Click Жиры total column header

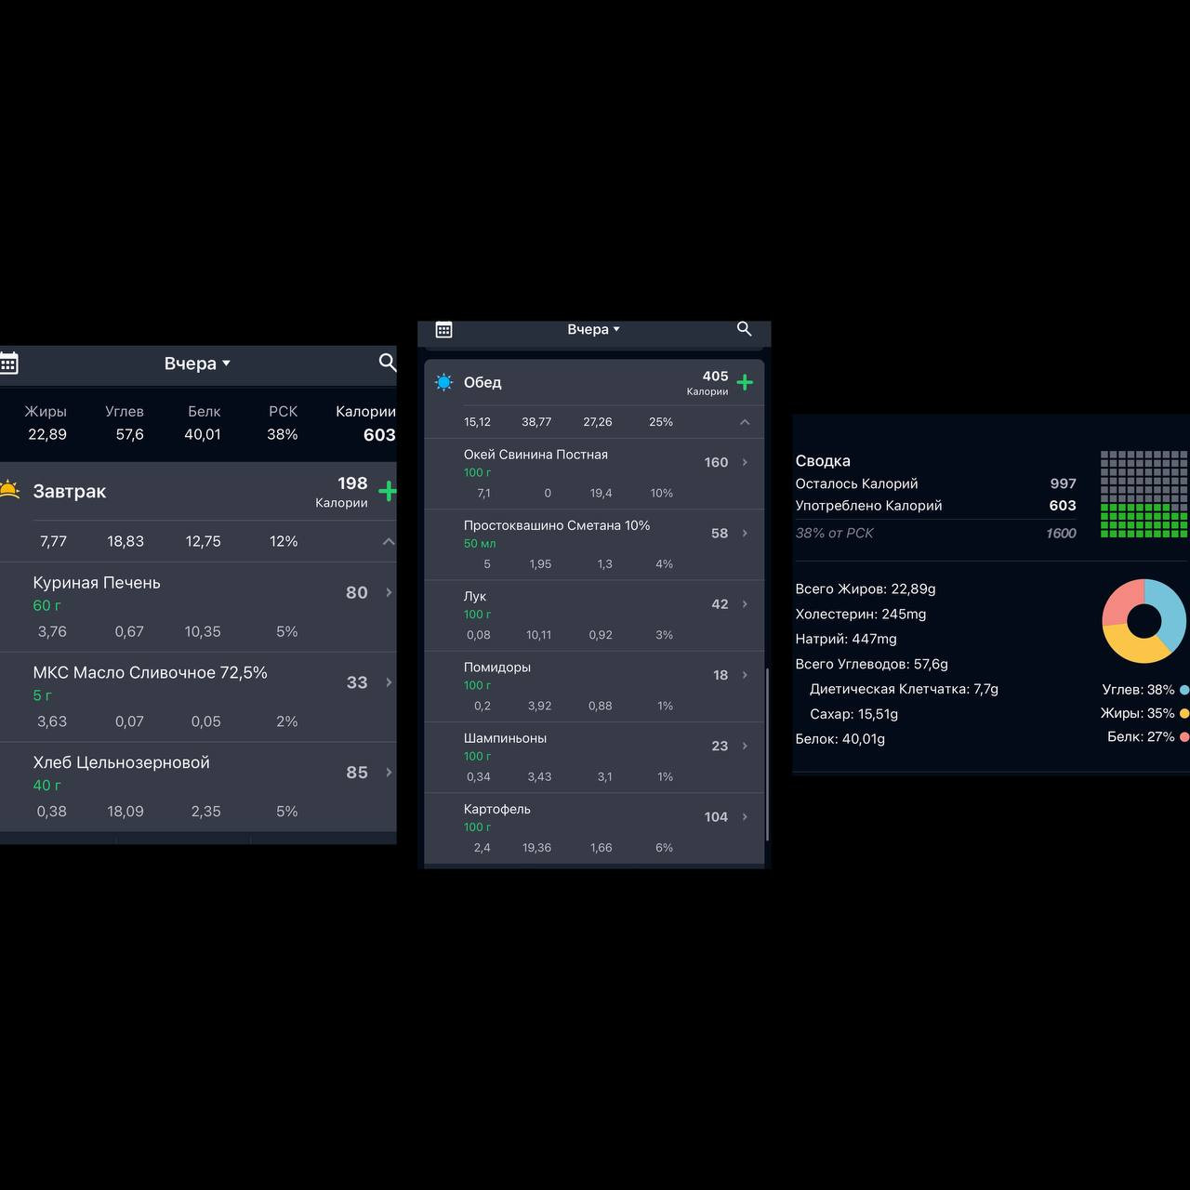click(x=46, y=412)
